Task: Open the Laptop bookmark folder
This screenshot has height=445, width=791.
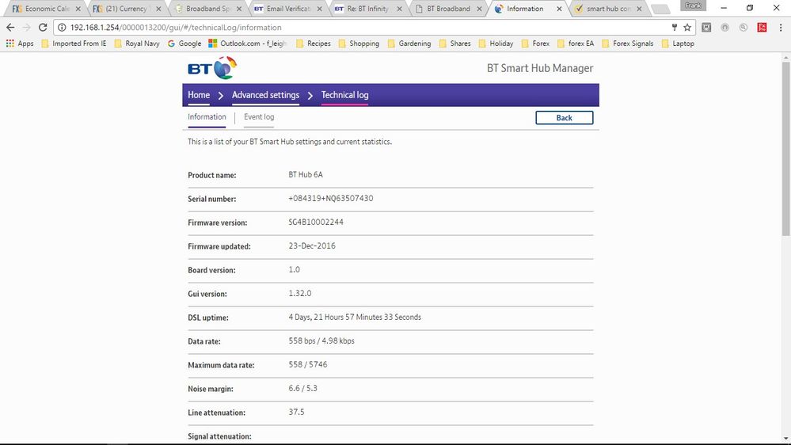Action: pyautogui.click(x=678, y=44)
